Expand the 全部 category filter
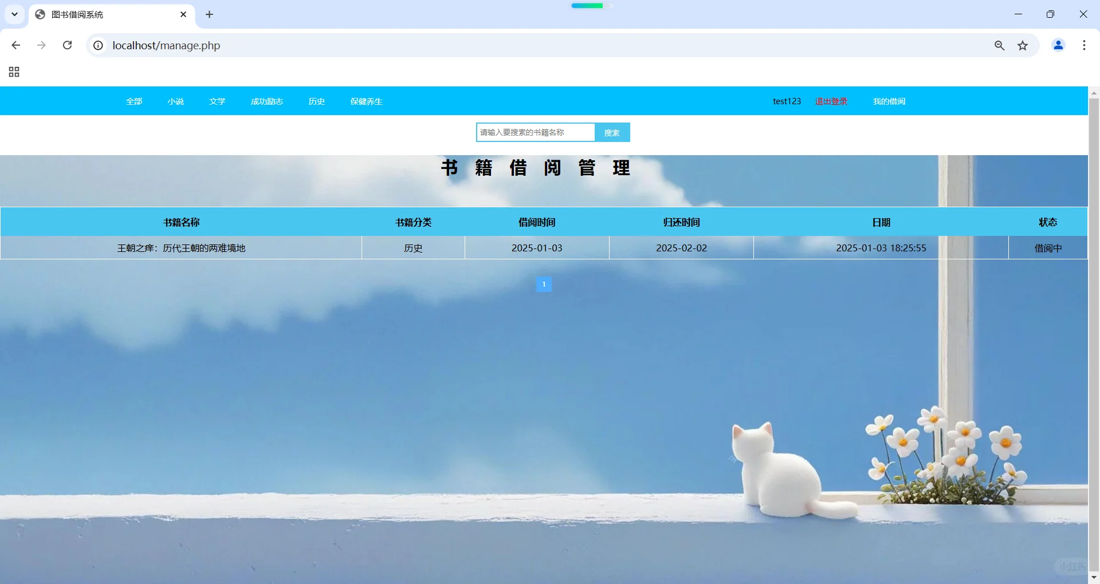This screenshot has height=584, width=1100. click(x=133, y=101)
